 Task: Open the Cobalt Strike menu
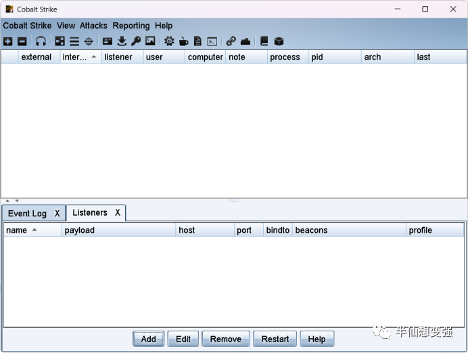(x=27, y=26)
